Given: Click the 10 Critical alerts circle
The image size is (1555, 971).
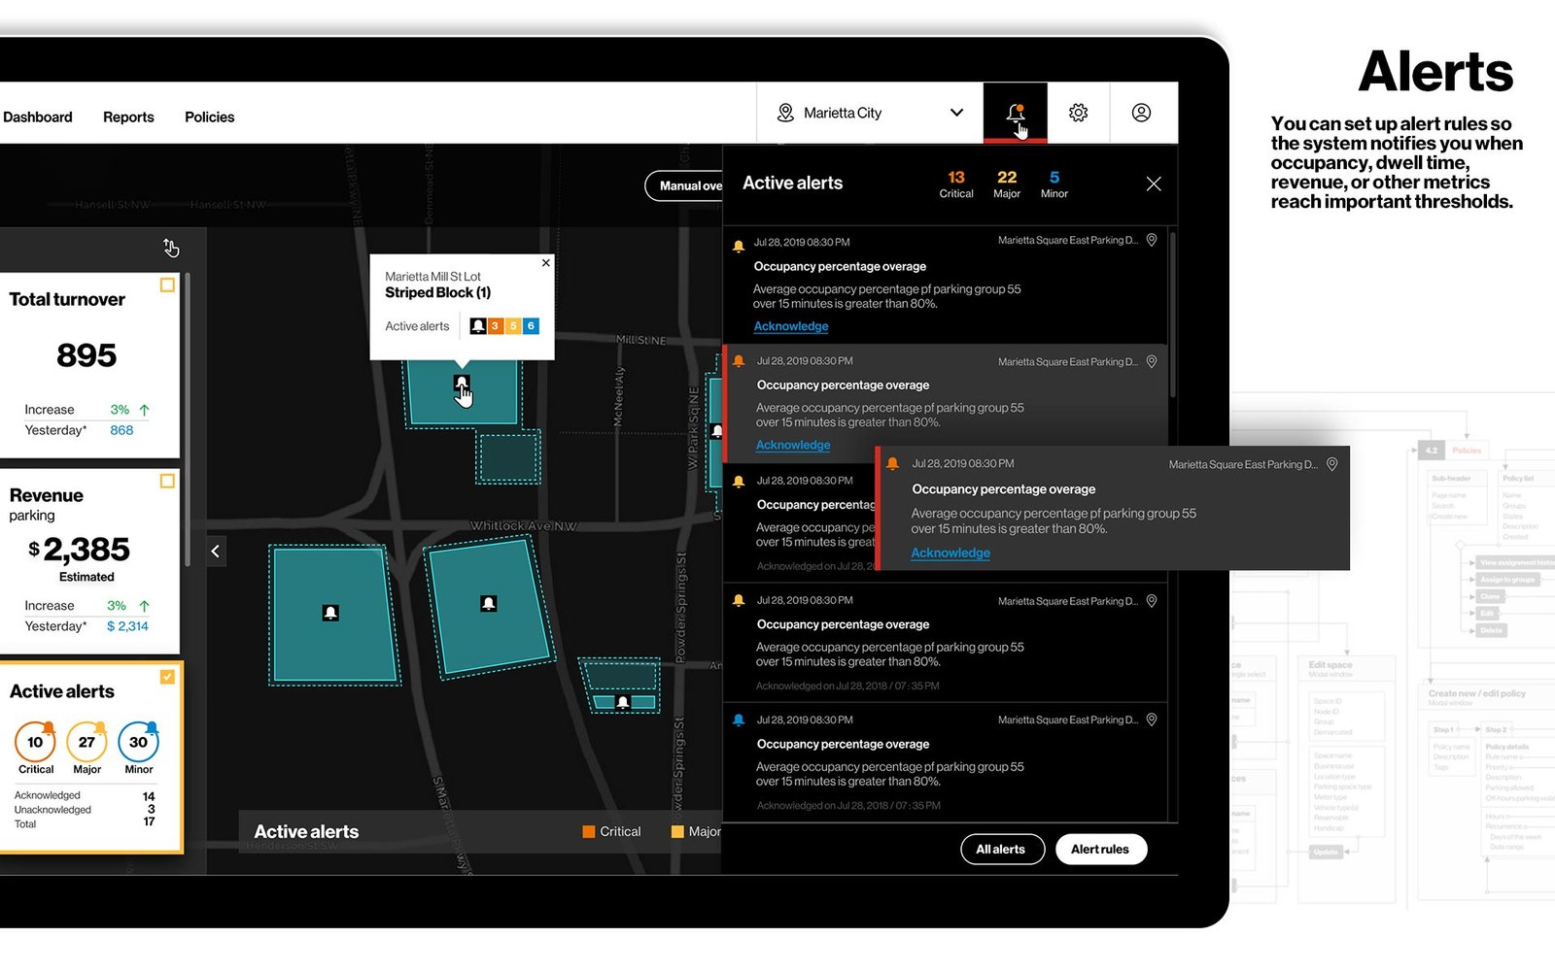Looking at the screenshot, I should [x=35, y=742].
